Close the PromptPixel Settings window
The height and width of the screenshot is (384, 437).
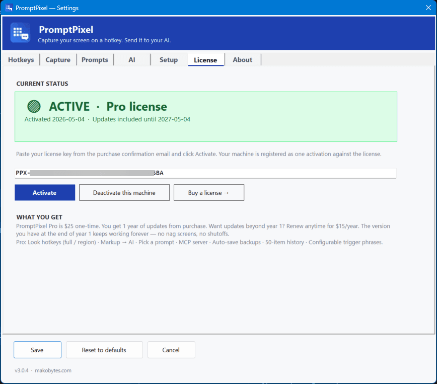click(x=428, y=8)
